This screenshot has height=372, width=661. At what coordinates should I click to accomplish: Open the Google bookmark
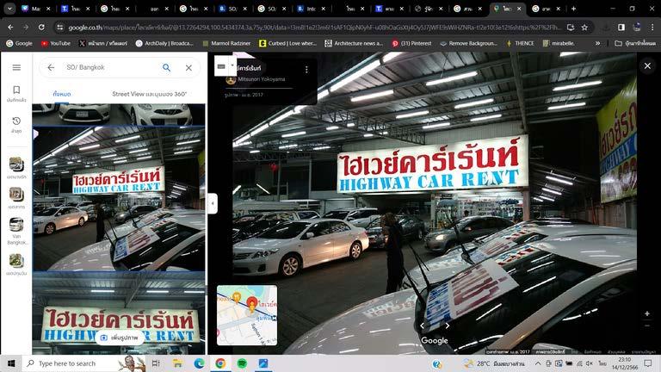pos(20,43)
